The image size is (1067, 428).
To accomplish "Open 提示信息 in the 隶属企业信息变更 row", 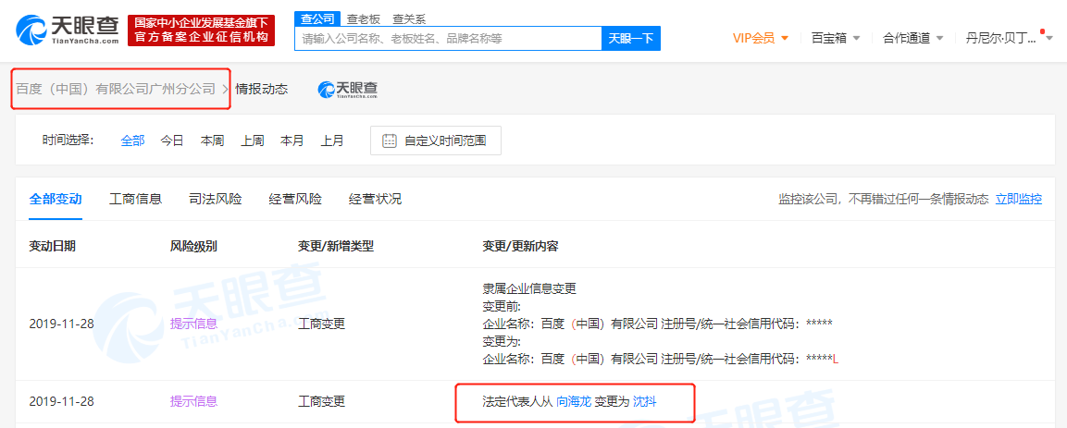I will pos(194,324).
